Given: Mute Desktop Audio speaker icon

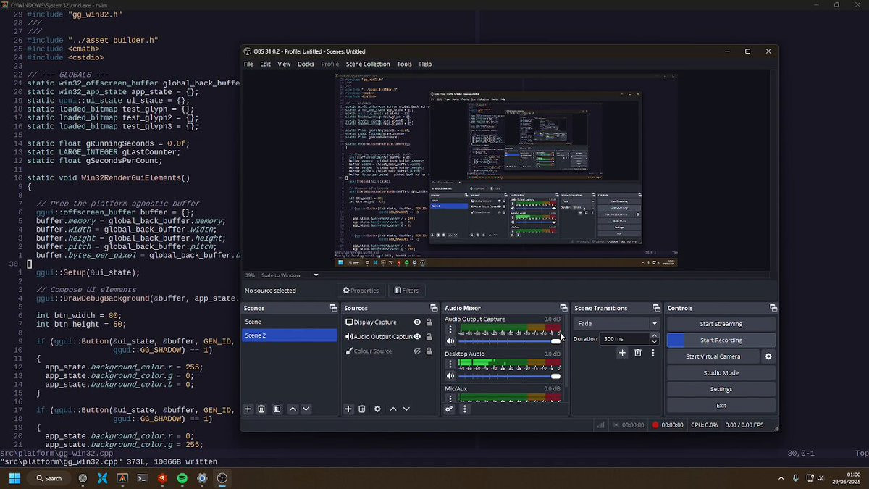Looking at the screenshot, I should pyautogui.click(x=450, y=376).
